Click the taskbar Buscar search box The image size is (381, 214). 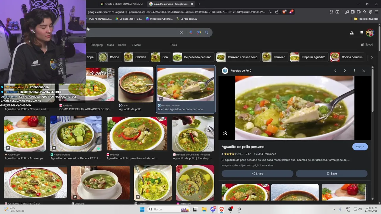(x=169, y=209)
